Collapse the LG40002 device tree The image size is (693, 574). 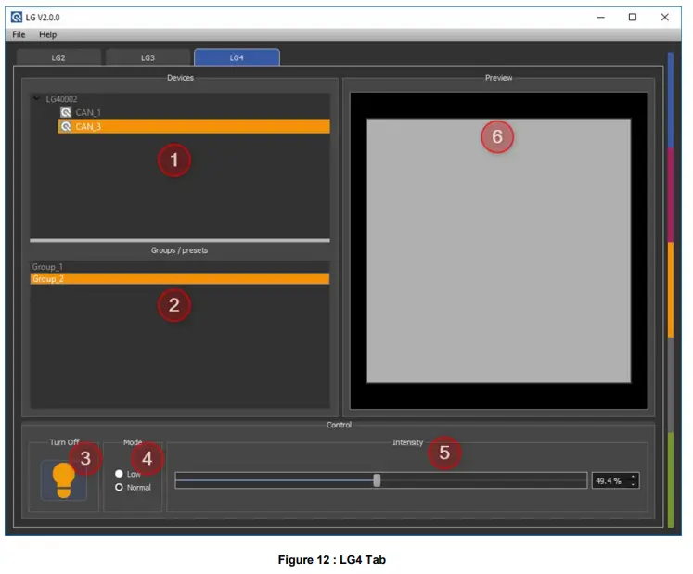(37, 98)
